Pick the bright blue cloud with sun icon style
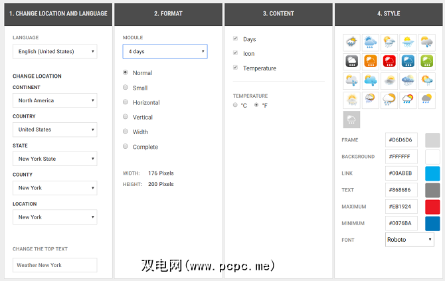445x281 pixels. 371,80
